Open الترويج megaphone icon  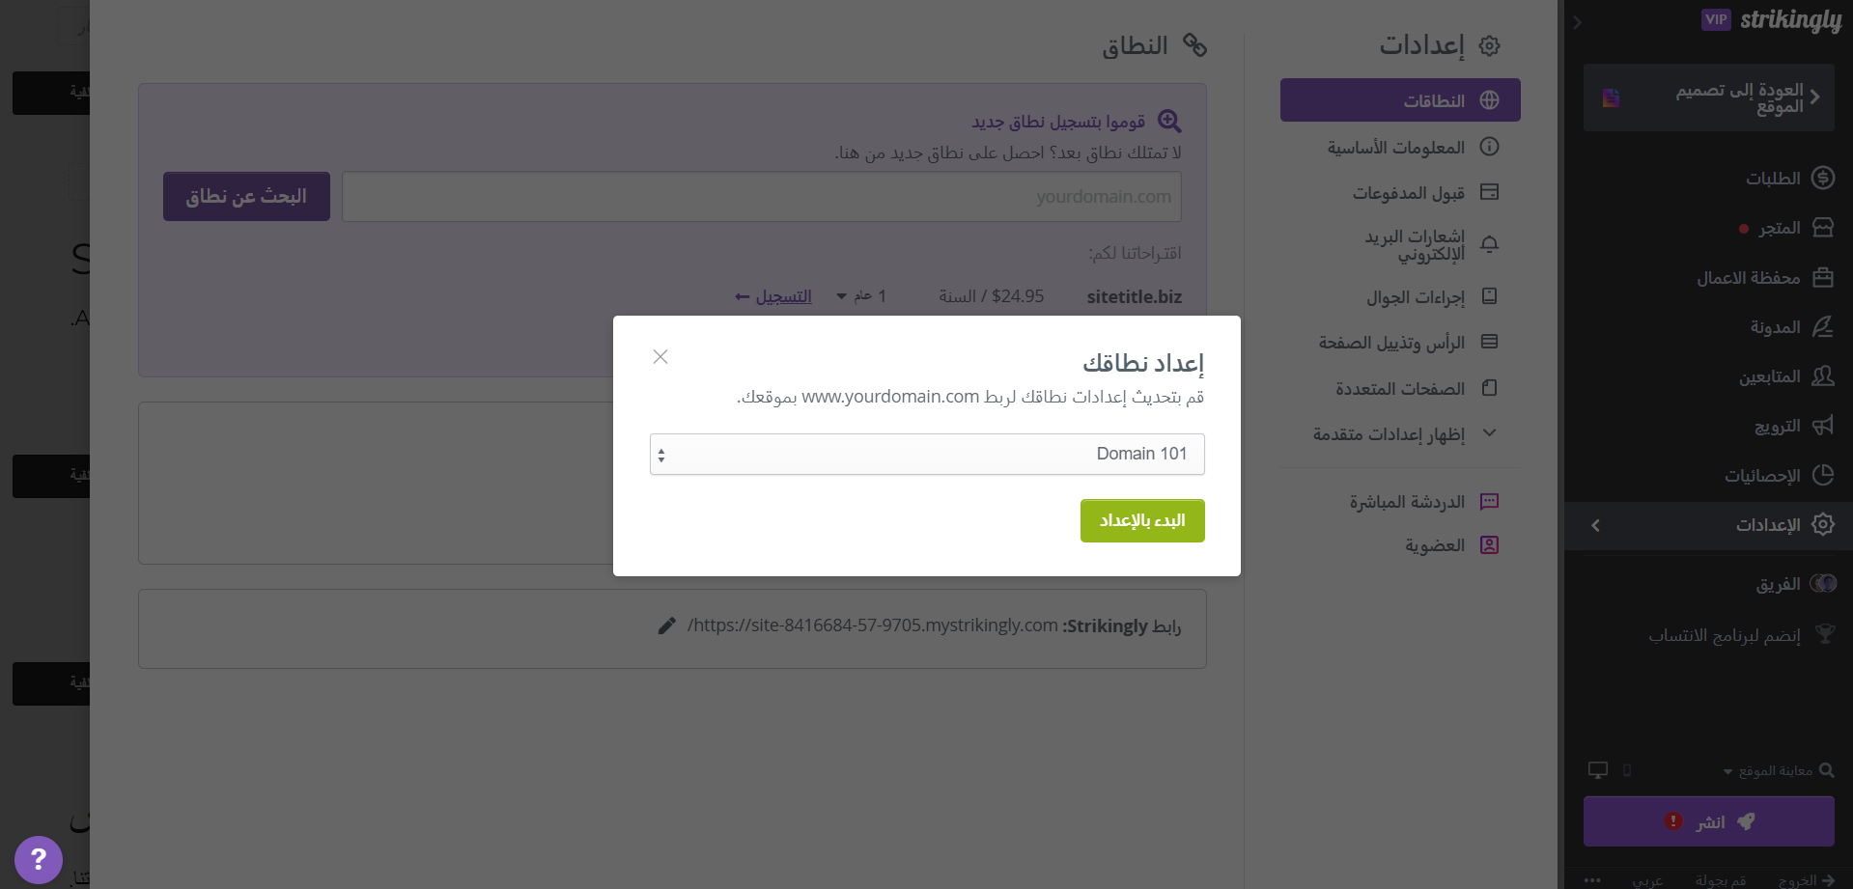1823,426
